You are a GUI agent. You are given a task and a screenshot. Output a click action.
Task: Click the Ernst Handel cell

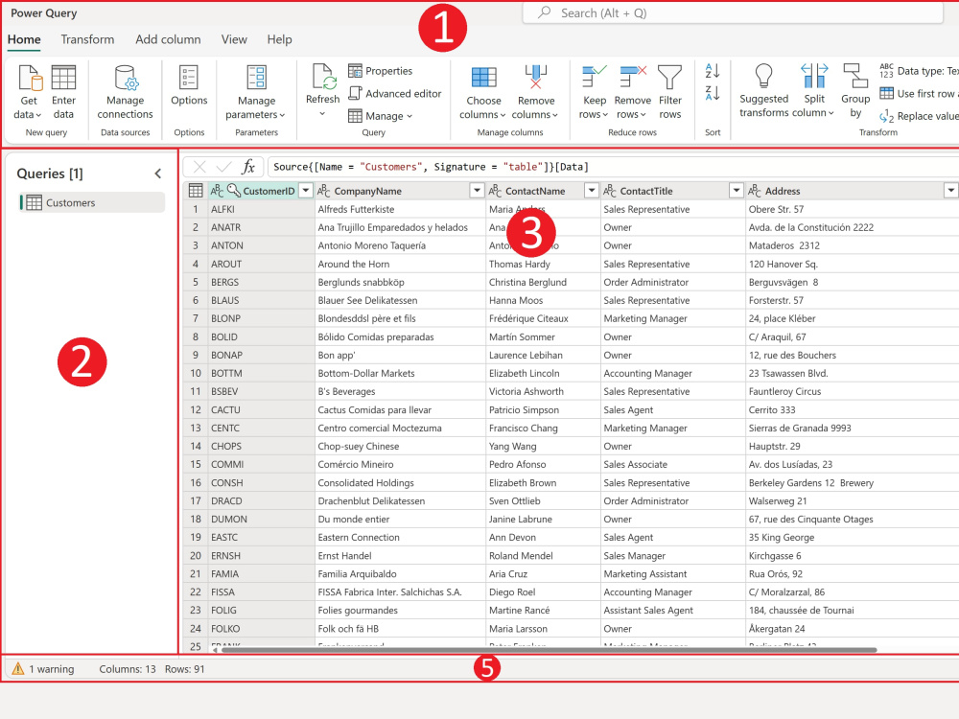click(400, 555)
